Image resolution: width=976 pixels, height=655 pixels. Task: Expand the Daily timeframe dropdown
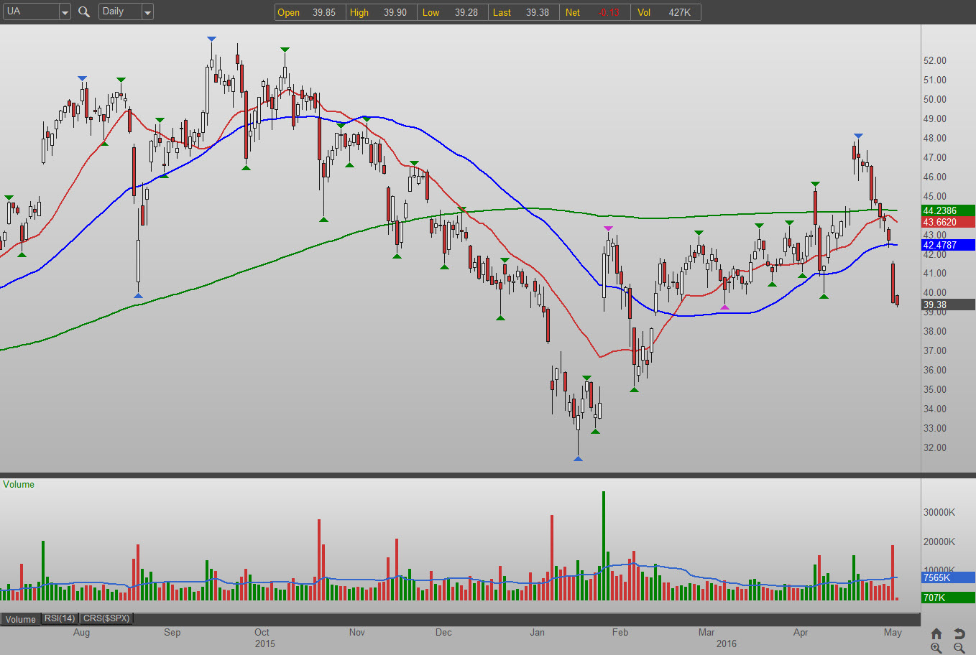[x=147, y=12]
